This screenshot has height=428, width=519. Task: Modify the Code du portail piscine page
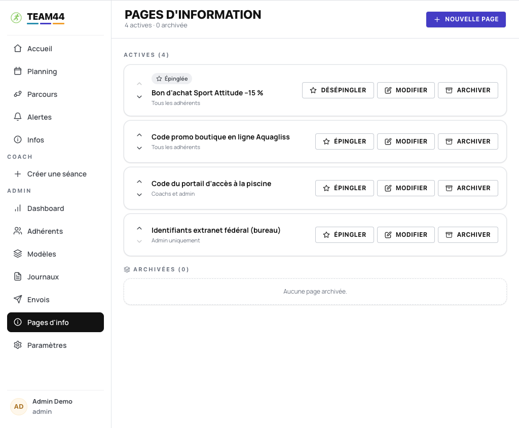point(406,188)
